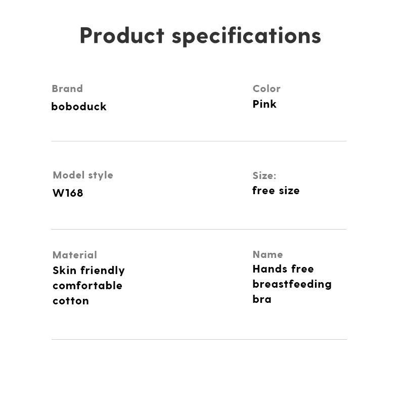The image size is (405, 405).
Task: Click the divider line below the Brand row
Action: point(199,141)
